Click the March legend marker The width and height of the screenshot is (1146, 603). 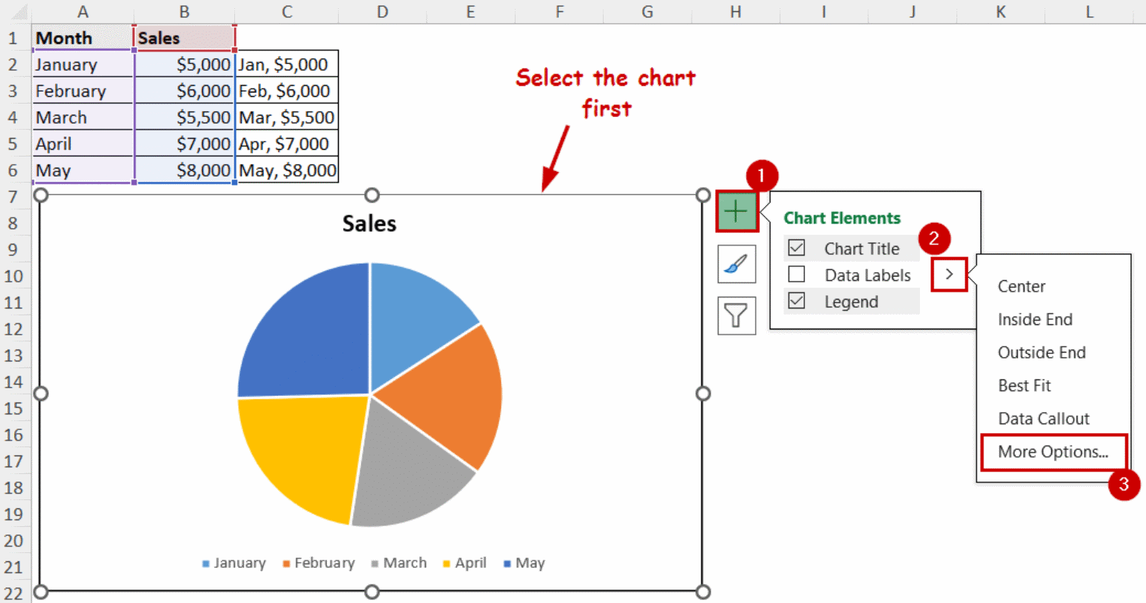click(375, 563)
